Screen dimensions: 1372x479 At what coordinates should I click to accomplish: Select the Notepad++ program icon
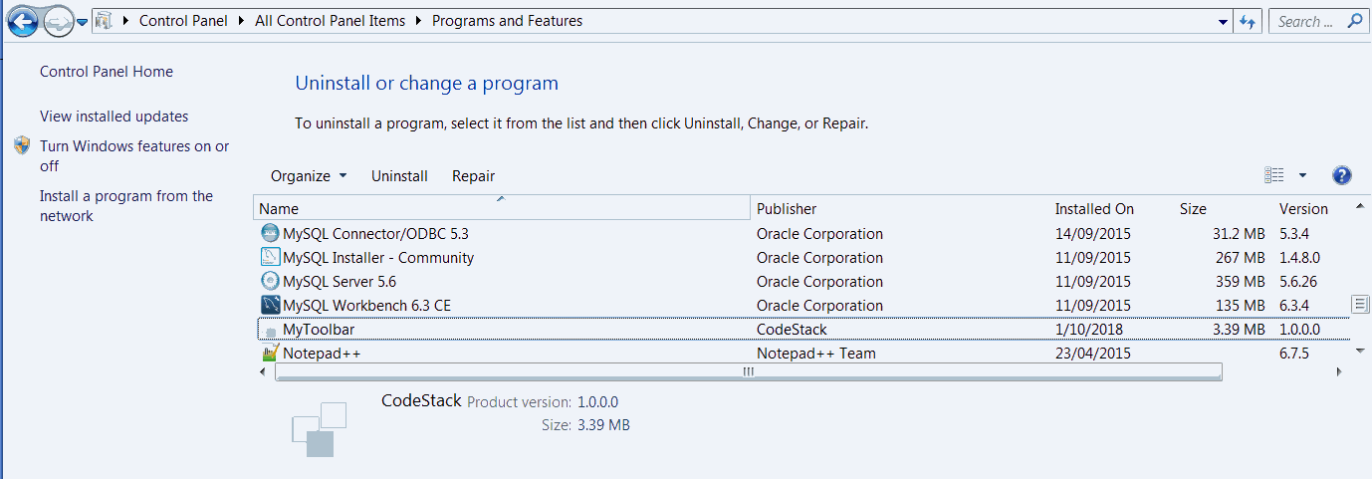pyautogui.click(x=270, y=353)
